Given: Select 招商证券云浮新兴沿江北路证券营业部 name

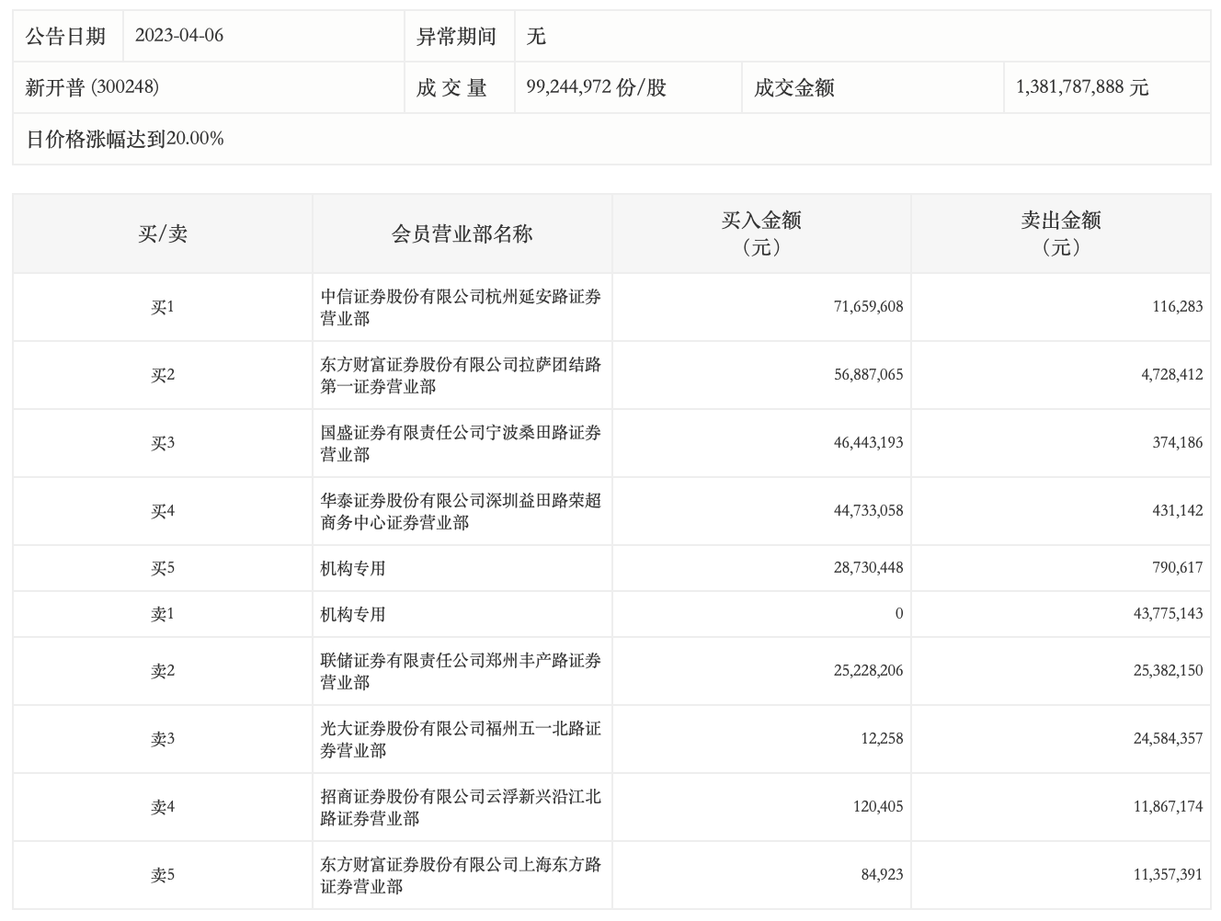Looking at the screenshot, I should point(461,807).
